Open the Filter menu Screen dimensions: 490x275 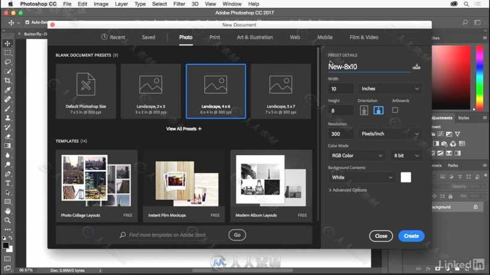pyautogui.click(x=179, y=4)
